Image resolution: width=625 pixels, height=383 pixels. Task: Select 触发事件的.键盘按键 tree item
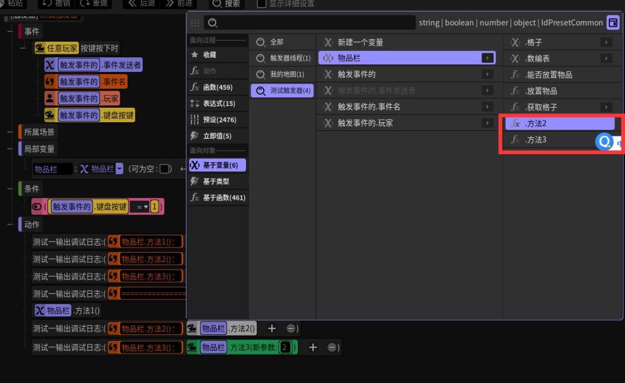(90, 115)
